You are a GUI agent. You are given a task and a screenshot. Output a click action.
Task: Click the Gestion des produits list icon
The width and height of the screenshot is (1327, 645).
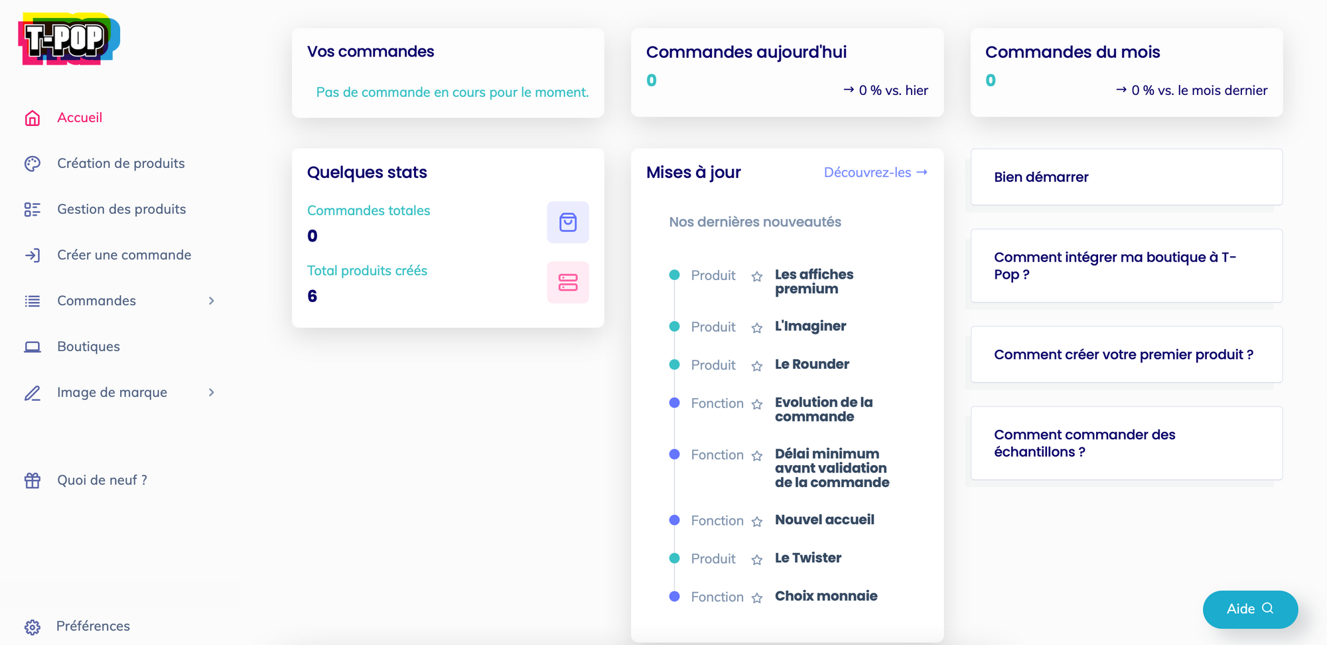point(33,210)
